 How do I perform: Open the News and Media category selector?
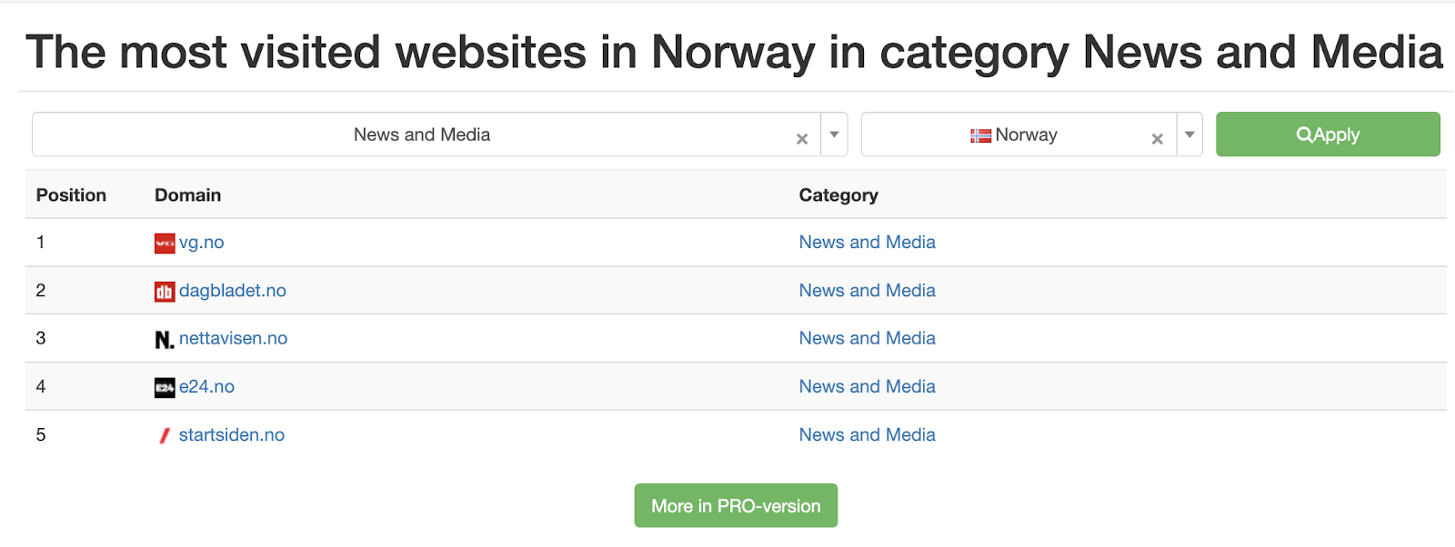[x=422, y=134]
